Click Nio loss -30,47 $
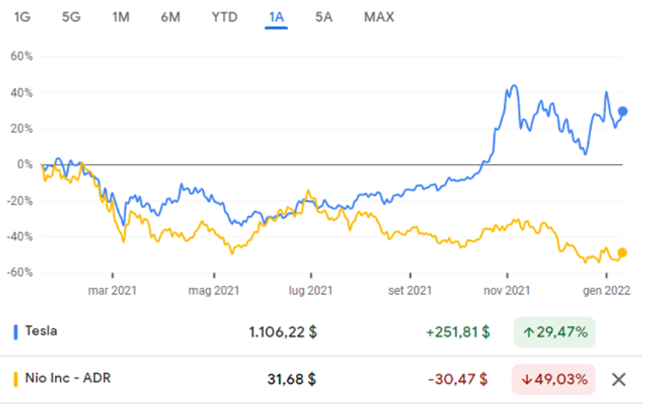This screenshot has height=410, width=651. click(458, 380)
